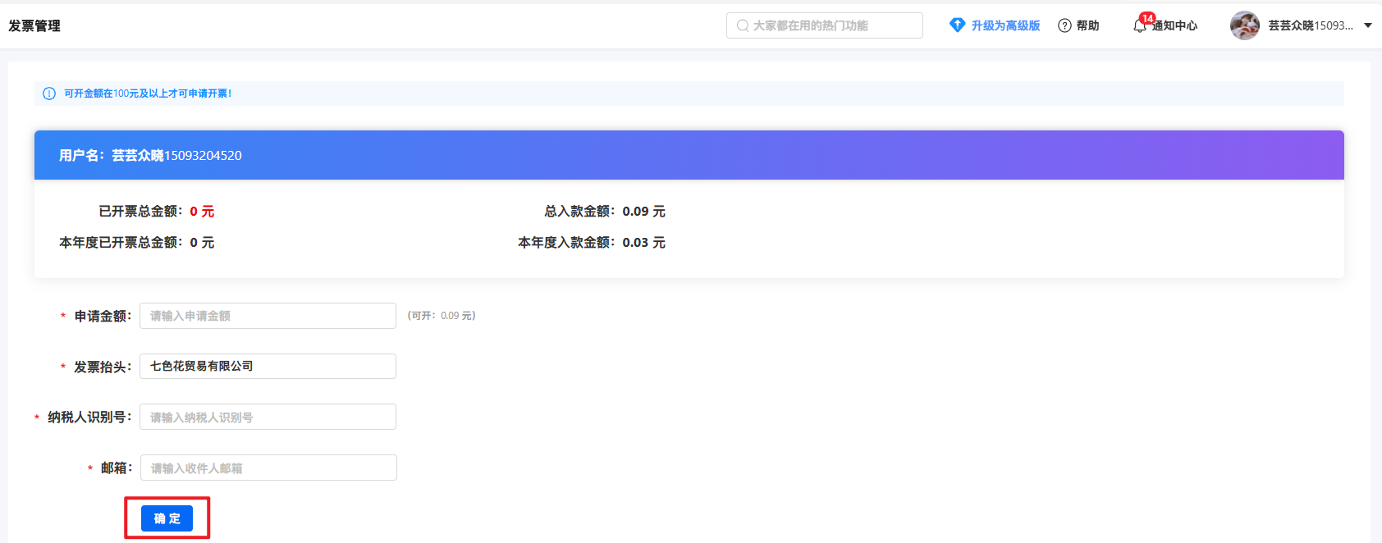This screenshot has width=1382, height=543.
Task: Open the 芸芸众晓 username menu
Action: tap(1310, 25)
